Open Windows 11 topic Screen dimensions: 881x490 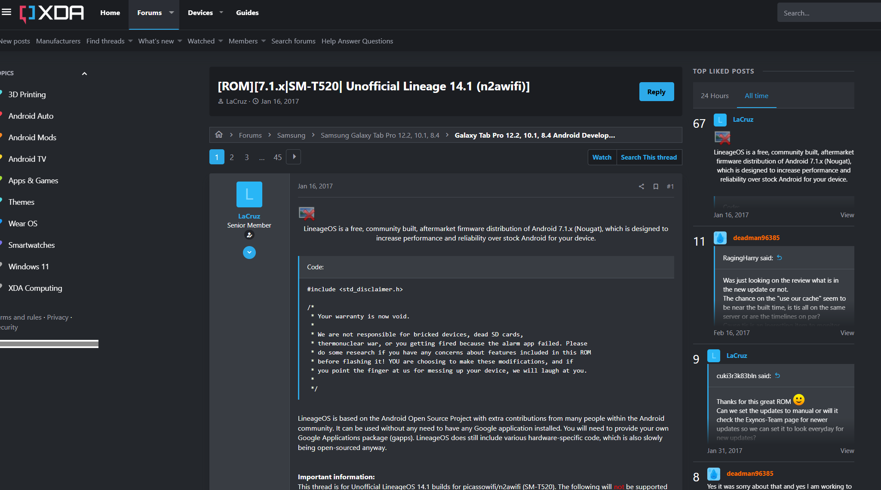coord(28,267)
